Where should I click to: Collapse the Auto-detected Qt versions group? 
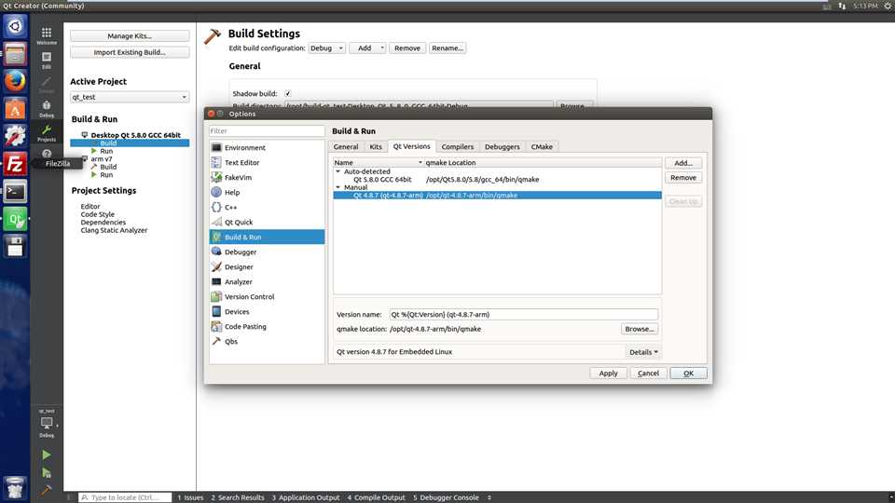coord(337,171)
